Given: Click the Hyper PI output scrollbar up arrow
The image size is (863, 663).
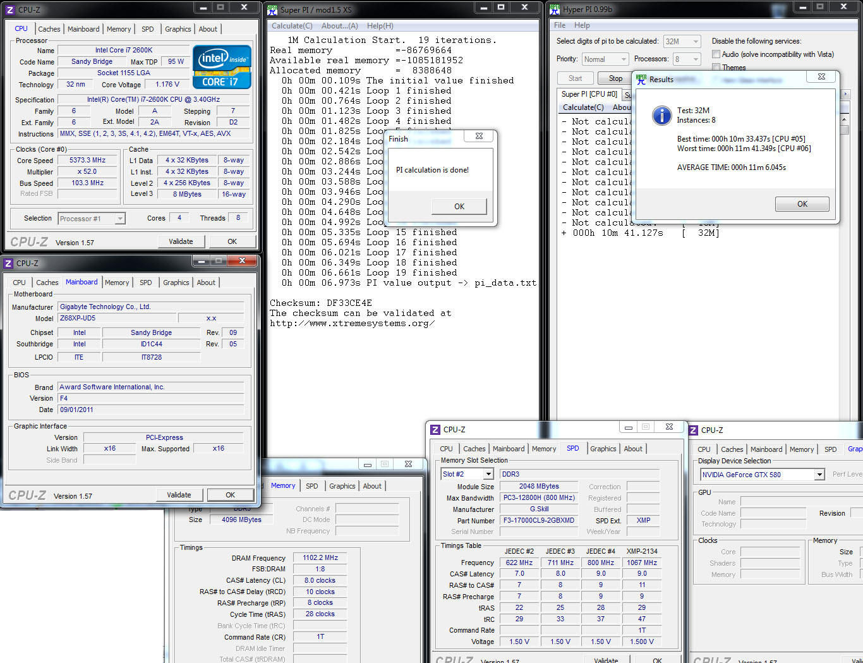Looking at the screenshot, I should click(x=844, y=119).
